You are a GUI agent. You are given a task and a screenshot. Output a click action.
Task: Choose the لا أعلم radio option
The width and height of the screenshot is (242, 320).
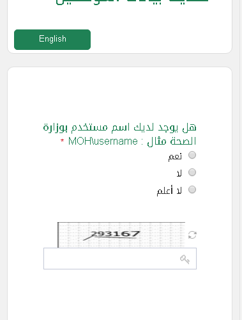coord(192,189)
